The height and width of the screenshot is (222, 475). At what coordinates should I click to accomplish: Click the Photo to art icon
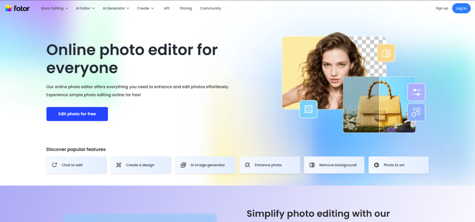(377, 165)
